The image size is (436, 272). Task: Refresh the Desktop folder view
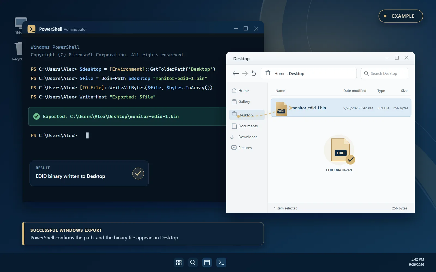(253, 73)
